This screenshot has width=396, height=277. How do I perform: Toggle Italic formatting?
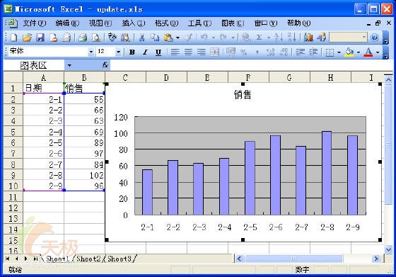[x=145, y=52]
